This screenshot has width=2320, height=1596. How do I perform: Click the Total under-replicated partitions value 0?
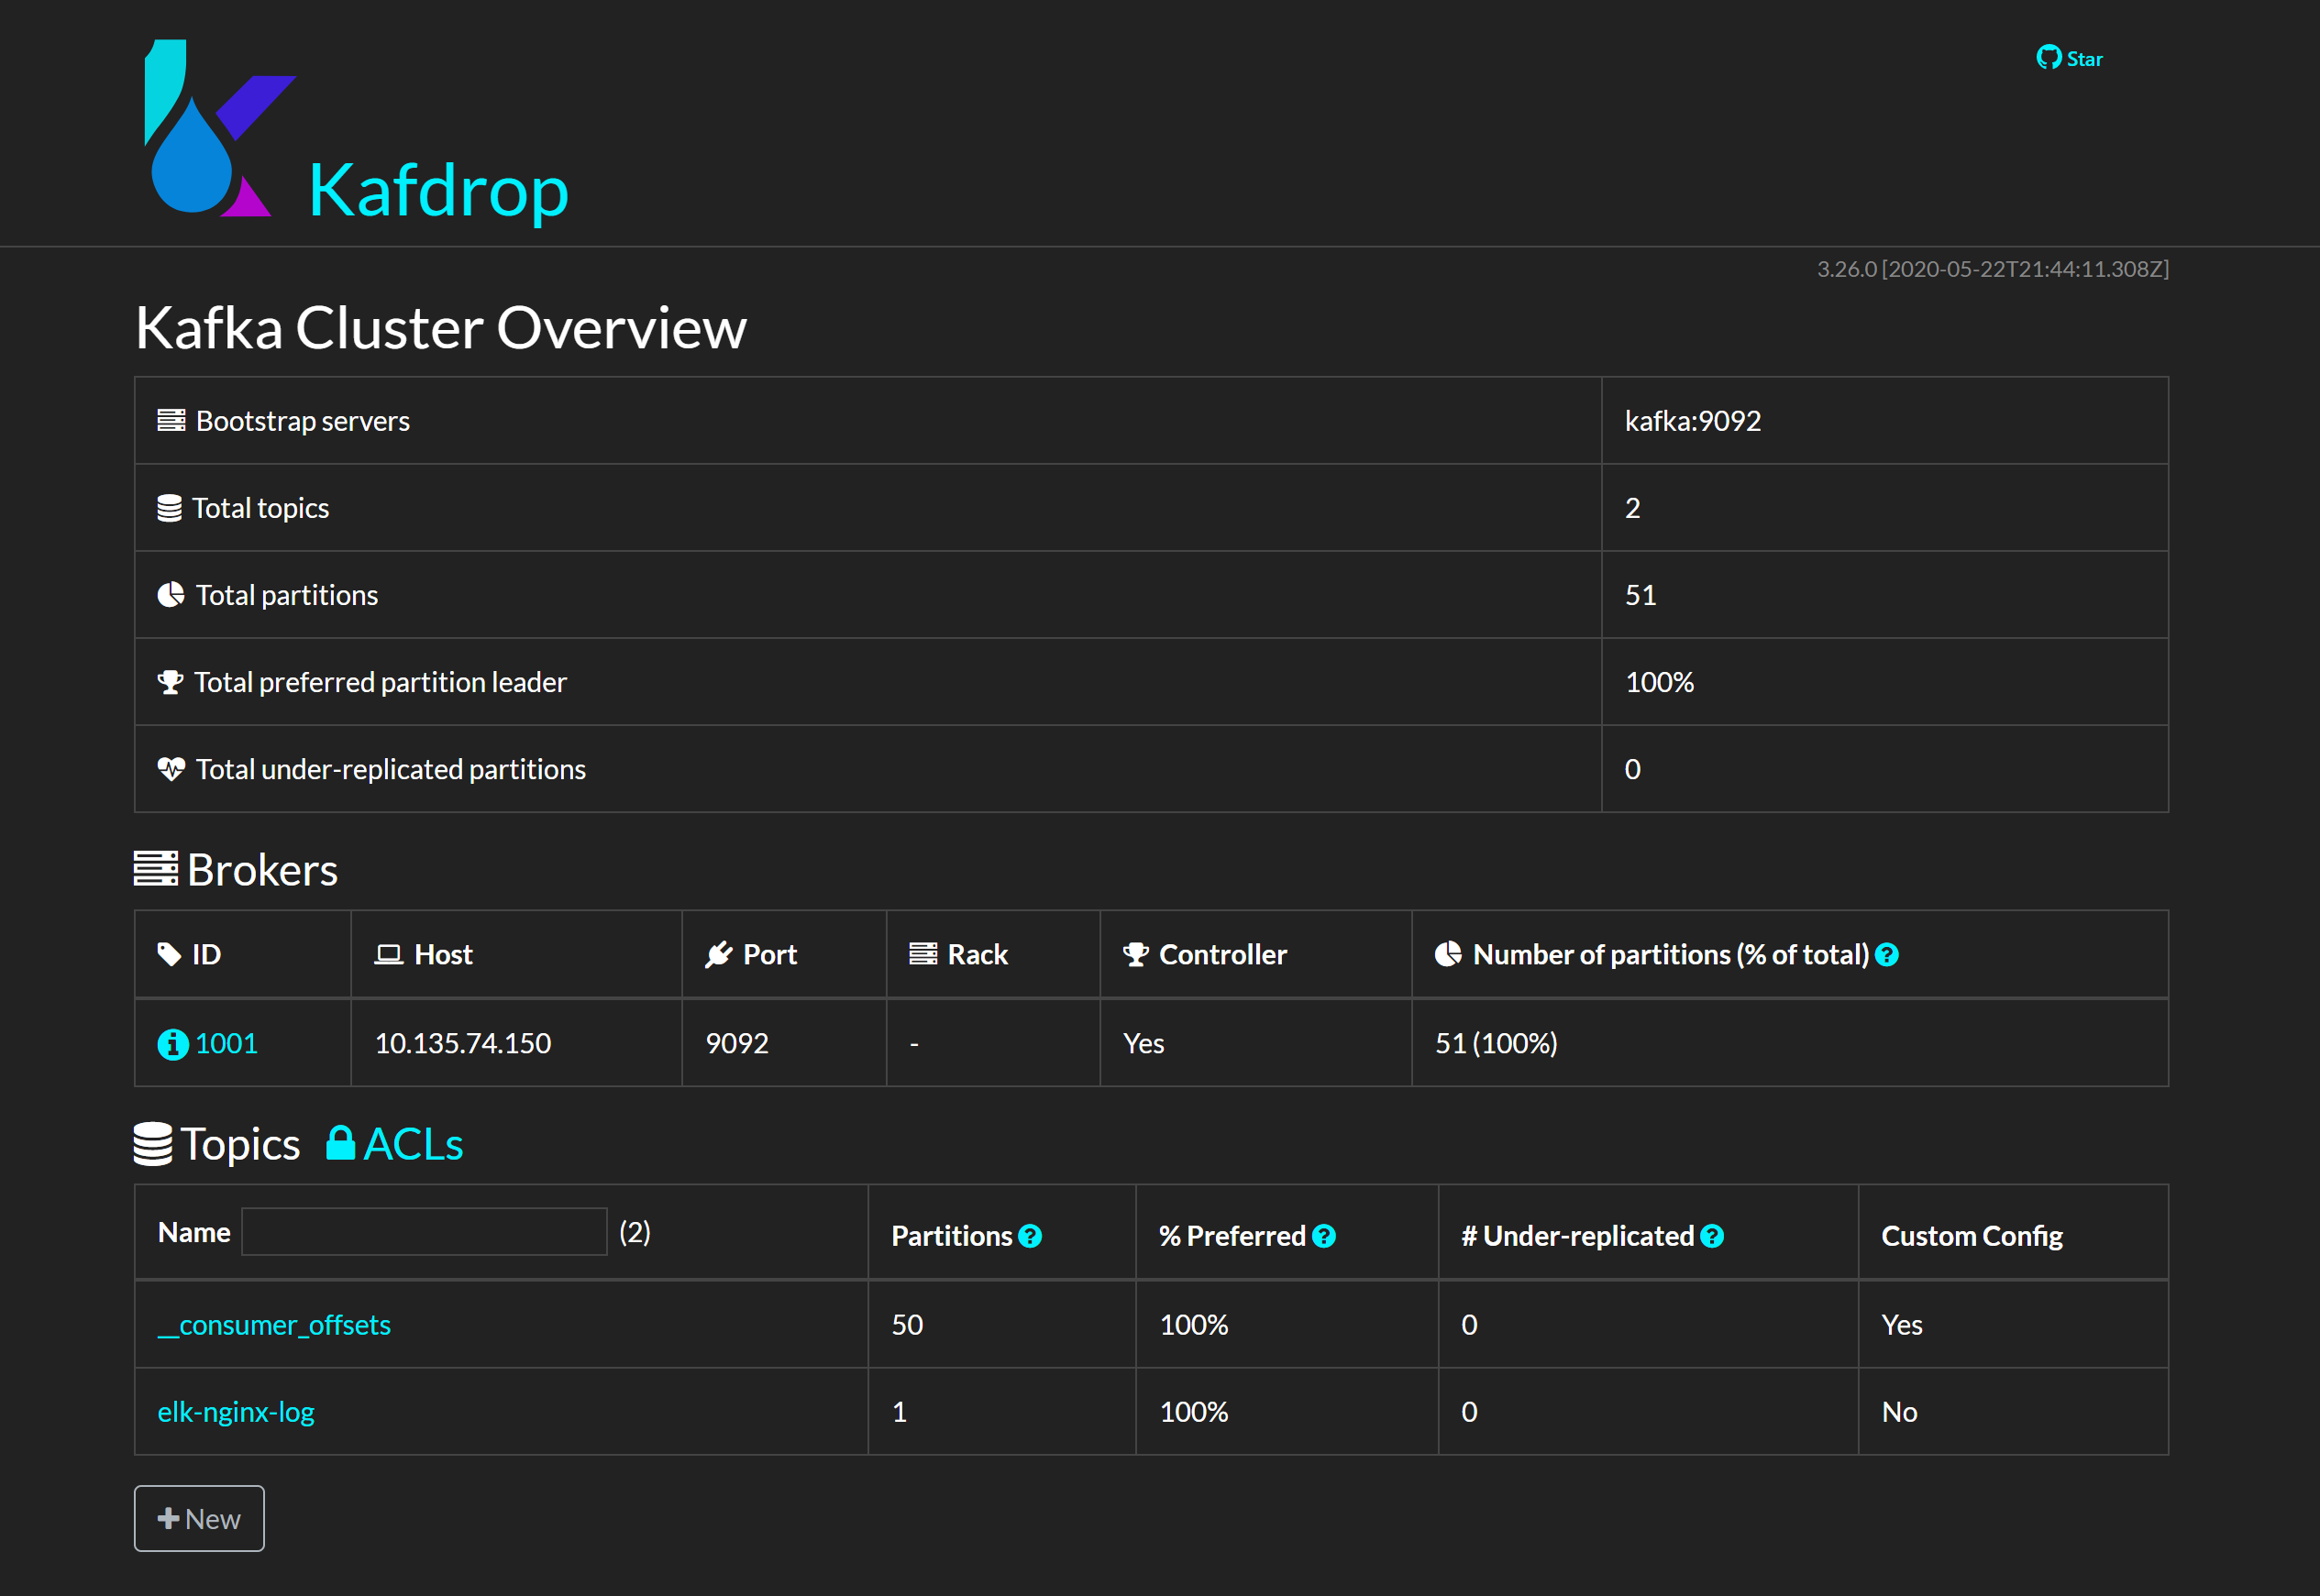(x=1633, y=769)
